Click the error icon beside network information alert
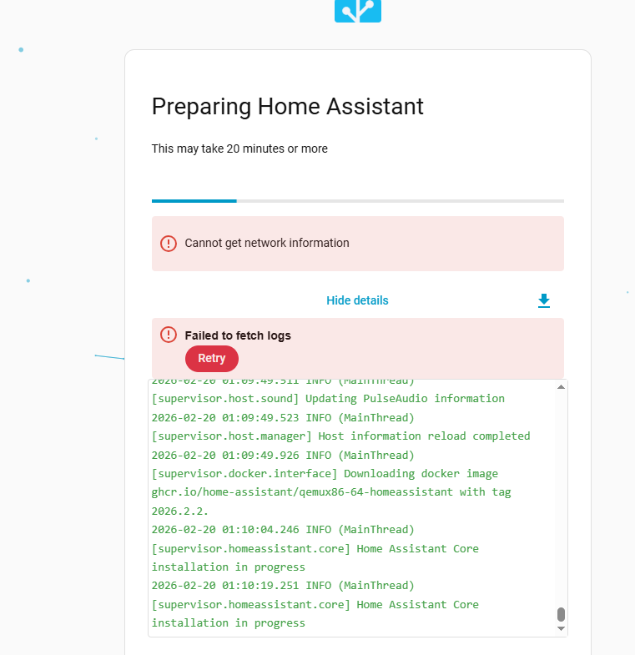This screenshot has width=635, height=655. point(169,244)
